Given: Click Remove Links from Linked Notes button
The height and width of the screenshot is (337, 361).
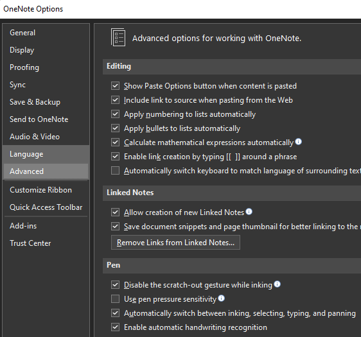Looking at the screenshot, I should point(175,243).
